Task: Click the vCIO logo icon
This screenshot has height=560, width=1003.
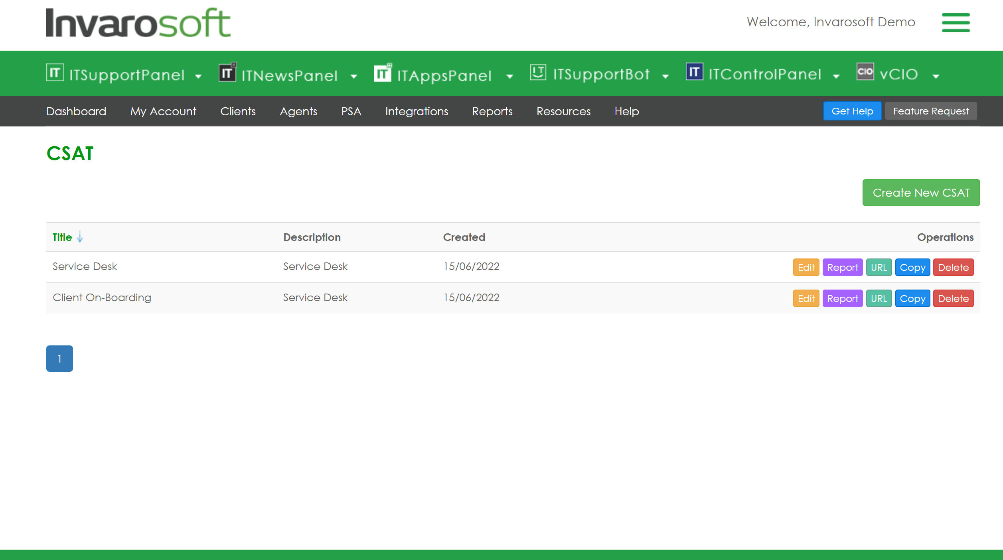Action: click(865, 72)
